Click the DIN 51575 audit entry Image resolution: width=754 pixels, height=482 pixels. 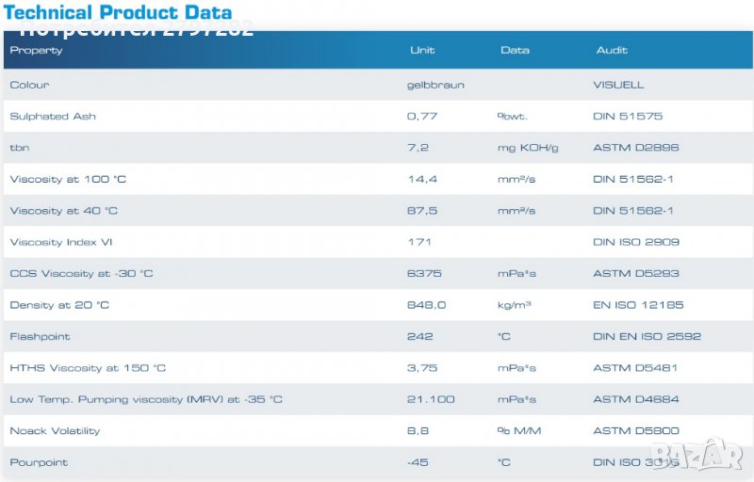coord(628,117)
